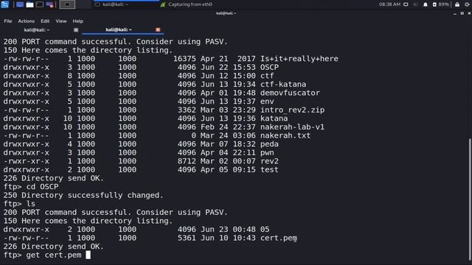
Task: Switch to Capturing from eth0 Wireshark window
Action: pyautogui.click(x=190, y=4)
